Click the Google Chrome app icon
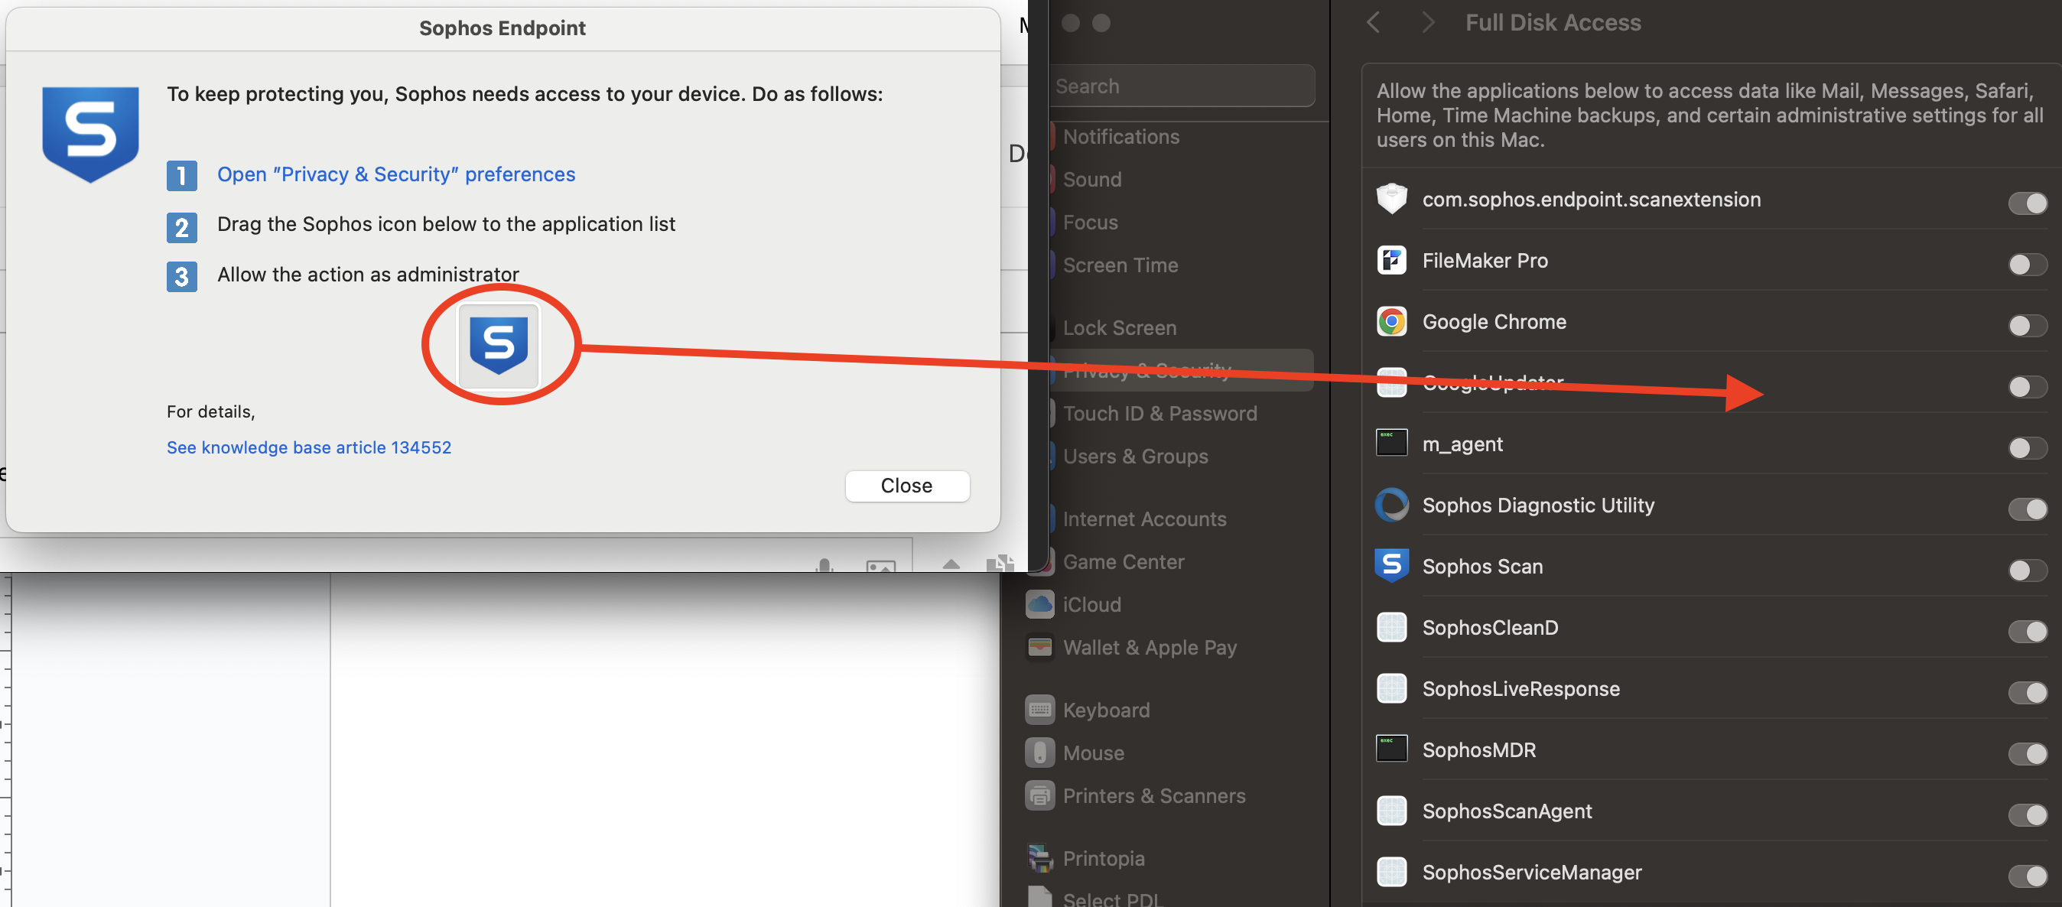Image resolution: width=2062 pixels, height=907 pixels. coord(1391,322)
